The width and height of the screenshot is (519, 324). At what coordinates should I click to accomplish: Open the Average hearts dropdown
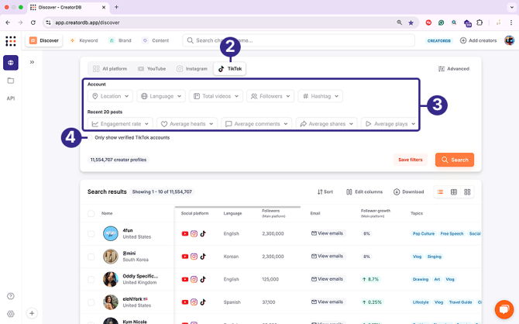[187, 124]
